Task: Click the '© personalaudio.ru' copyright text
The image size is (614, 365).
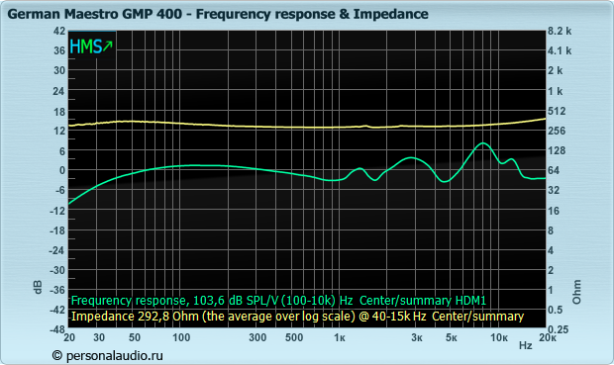Action: click(x=107, y=356)
